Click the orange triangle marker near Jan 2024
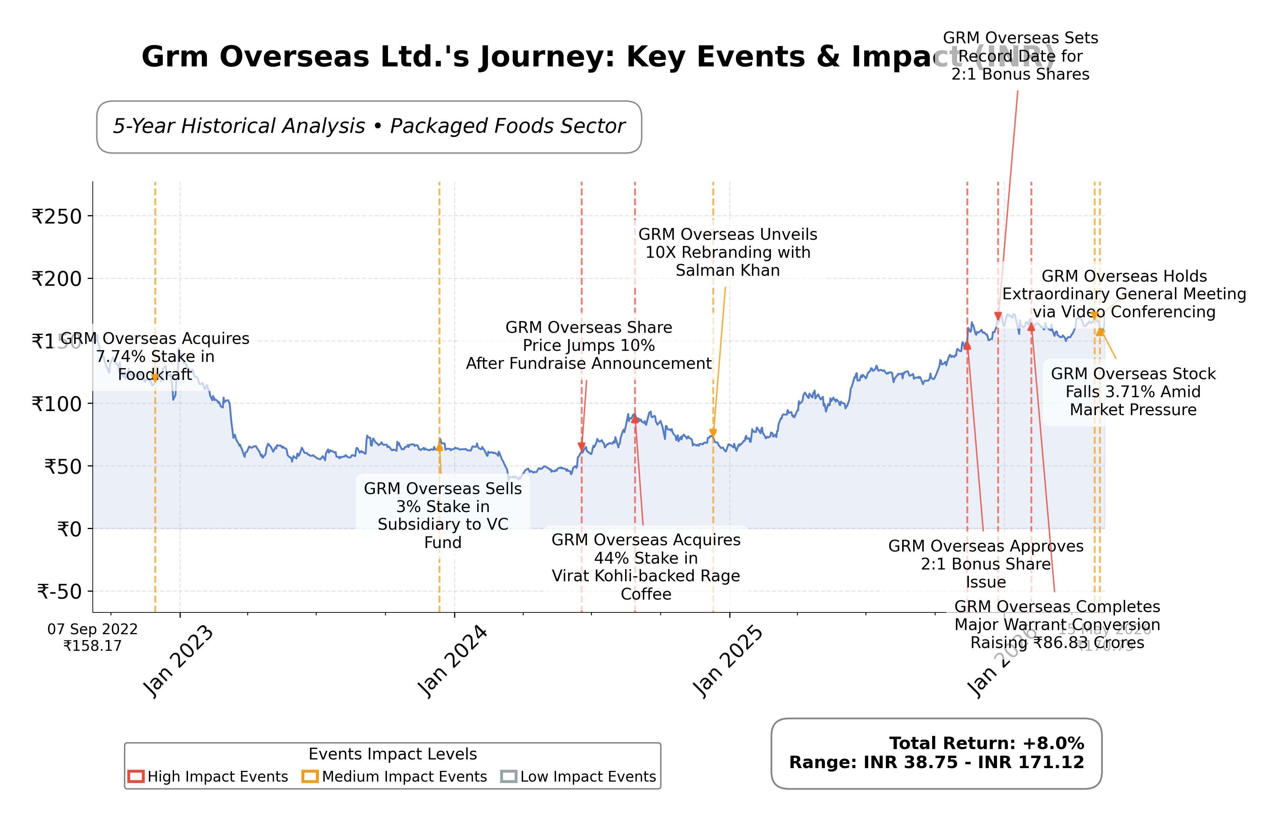This screenshot has height=820, width=1278. pos(440,447)
